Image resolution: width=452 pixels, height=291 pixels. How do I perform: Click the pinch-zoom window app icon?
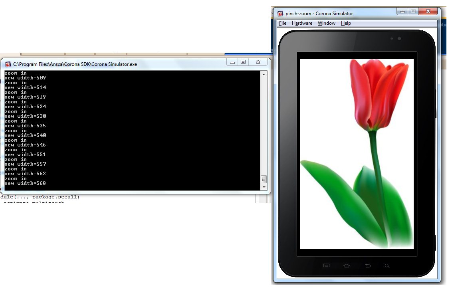pos(280,14)
